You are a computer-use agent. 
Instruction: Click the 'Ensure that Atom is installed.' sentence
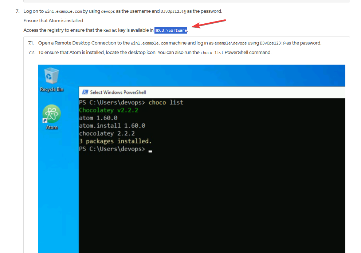coord(54,21)
